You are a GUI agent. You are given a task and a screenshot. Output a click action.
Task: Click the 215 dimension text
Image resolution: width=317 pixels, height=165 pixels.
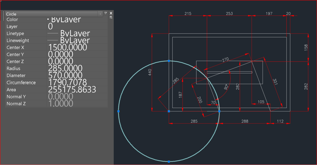pos(188,13)
